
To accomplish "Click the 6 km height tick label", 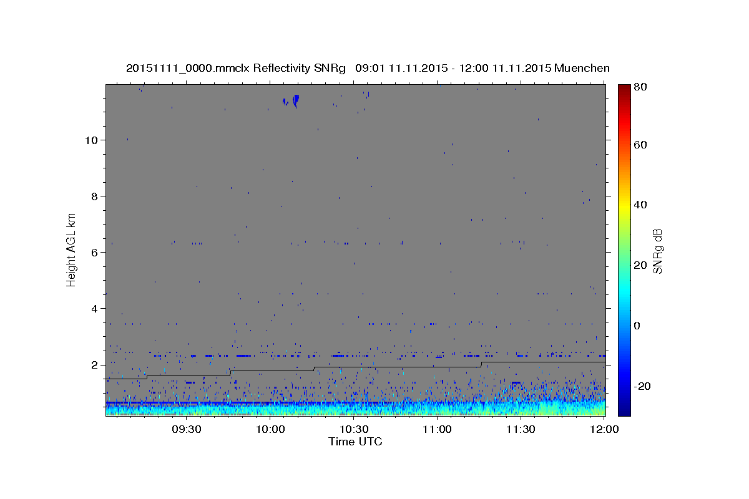I will coord(94,252).
